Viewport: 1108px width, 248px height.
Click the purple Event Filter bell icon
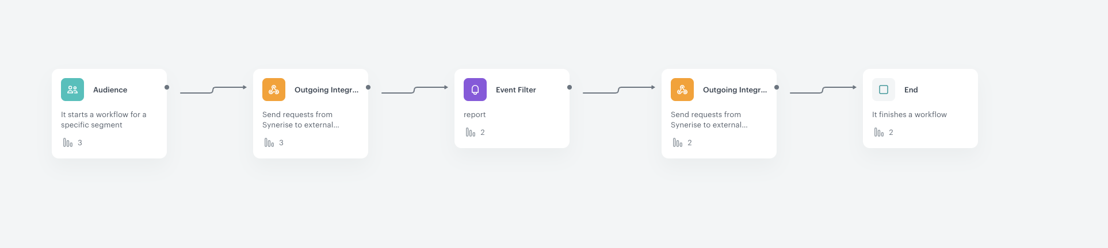(x=475, y=90)
